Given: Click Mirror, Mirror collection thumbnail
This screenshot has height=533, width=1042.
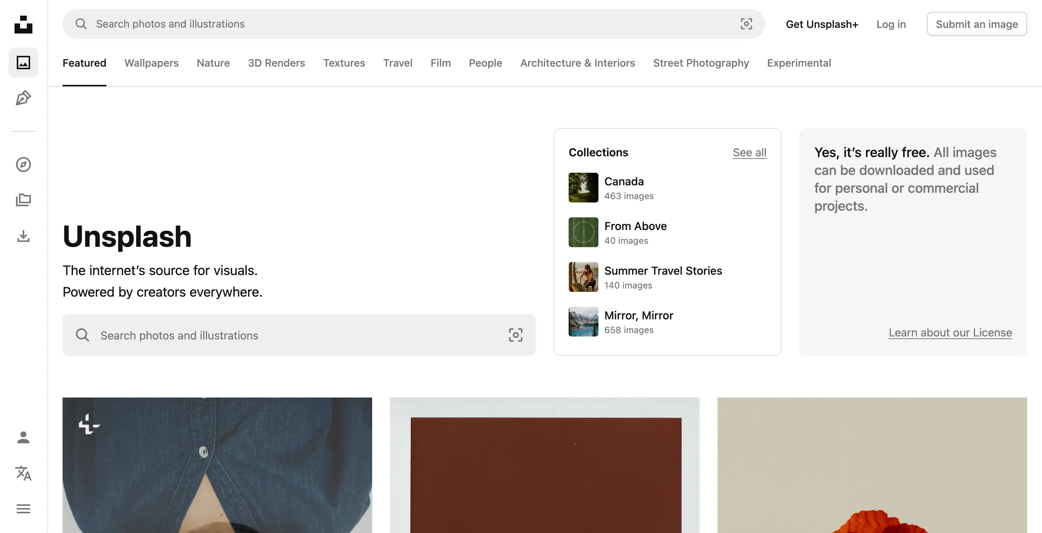Looking at the screenshot, I should click(x=583, y=321).
